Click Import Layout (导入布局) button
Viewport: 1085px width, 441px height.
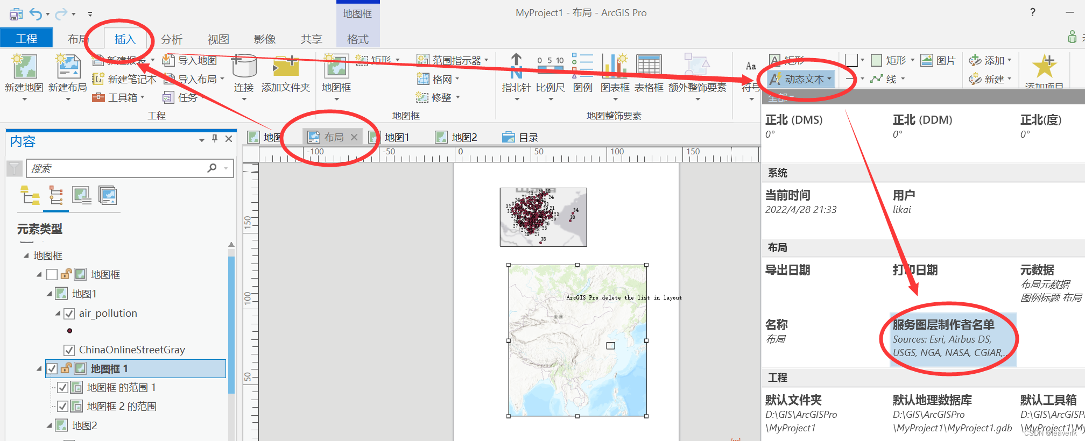pos(194,79)
